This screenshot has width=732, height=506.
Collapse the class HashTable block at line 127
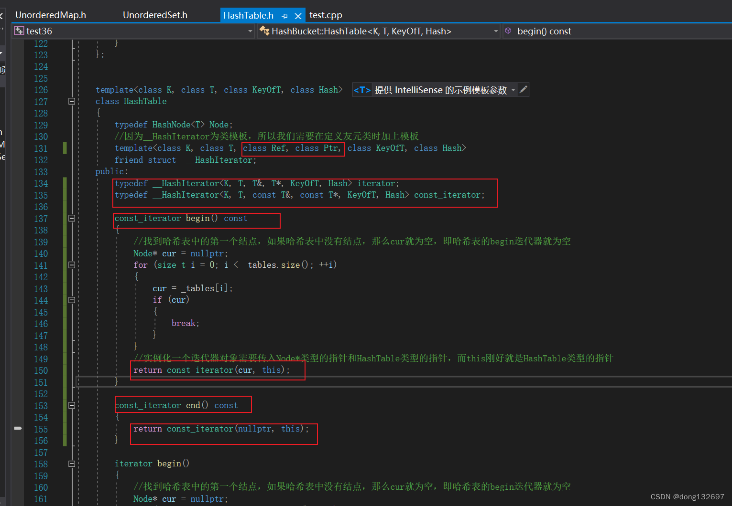[72, 101]
